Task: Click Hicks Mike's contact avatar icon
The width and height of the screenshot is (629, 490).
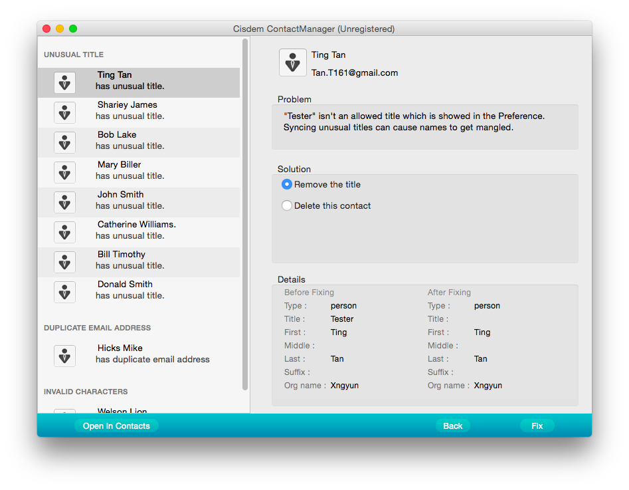Action: (64, 356)
